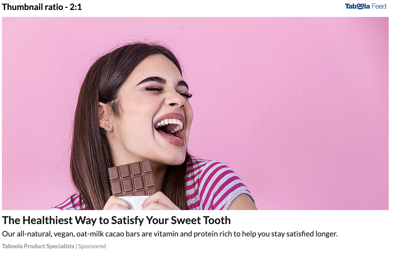Viewport: 393px width, 255px height.
Task: Click the "Thumbnail ratio" heading text
Action: tap(33, 7)
